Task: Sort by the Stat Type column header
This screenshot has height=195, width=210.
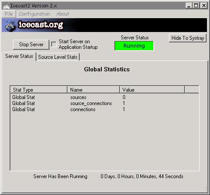Action: pos(39,90)
